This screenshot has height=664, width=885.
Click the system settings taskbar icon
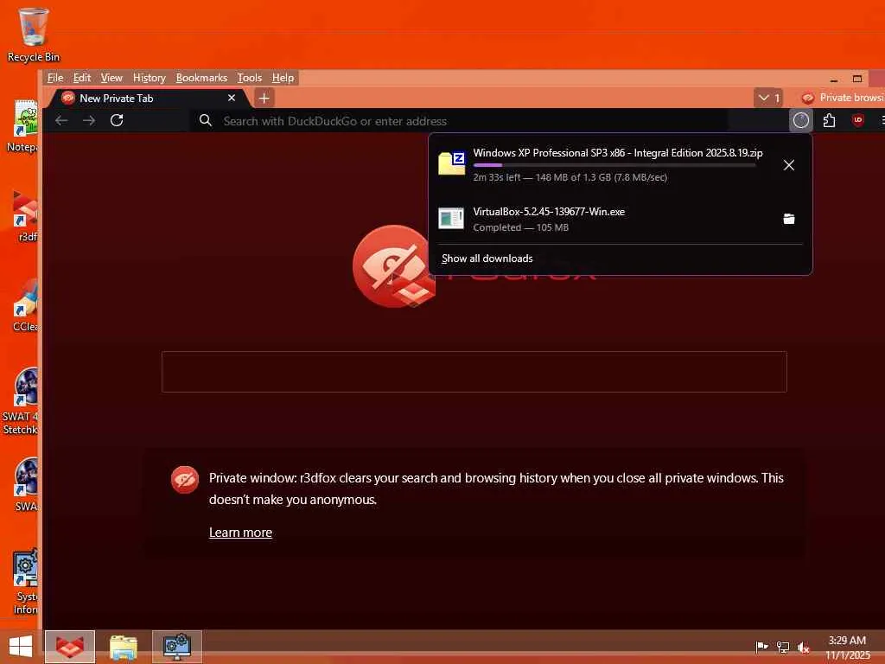pos(176,647)
